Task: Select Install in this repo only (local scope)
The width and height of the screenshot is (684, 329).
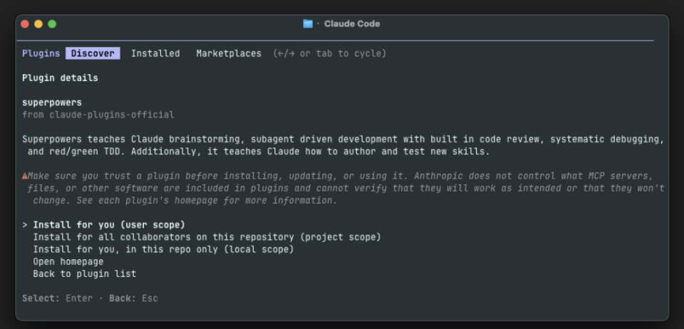Action: point(164,249)
